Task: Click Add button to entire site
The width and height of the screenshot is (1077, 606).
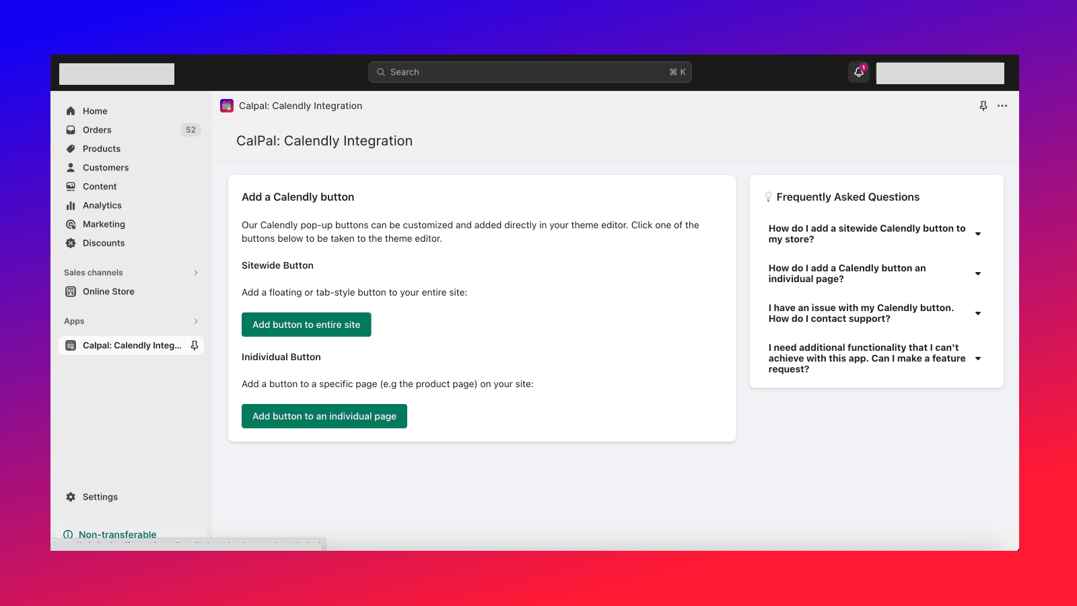Action: (x=306, y=325)
